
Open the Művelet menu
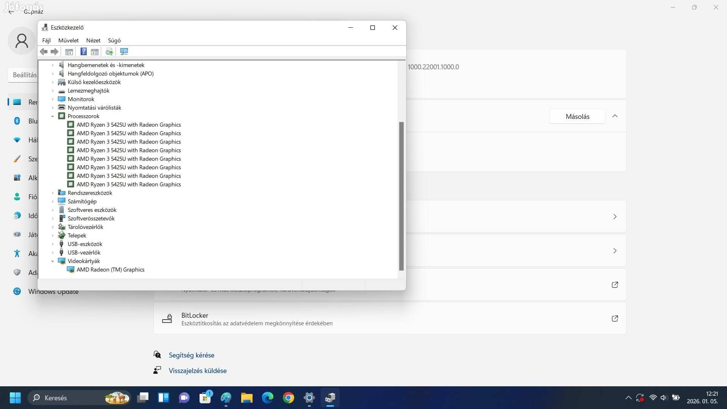pos(68,40)
